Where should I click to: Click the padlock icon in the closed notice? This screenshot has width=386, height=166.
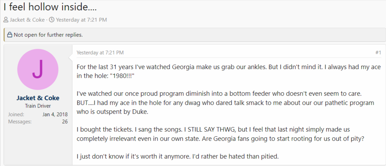point(10,35)
